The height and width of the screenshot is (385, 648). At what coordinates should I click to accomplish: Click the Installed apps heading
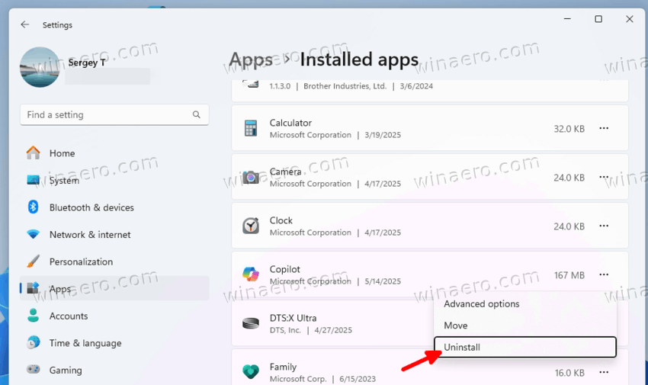[359, 60]
